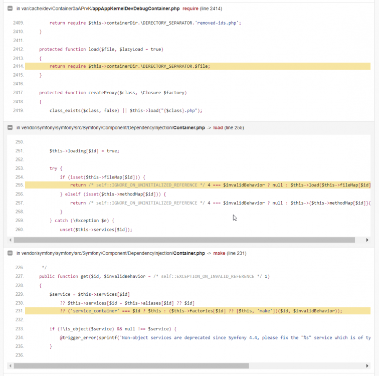379x376 pixels.
Task: Click the 'load' method name in second header
Action: (218, 127)
